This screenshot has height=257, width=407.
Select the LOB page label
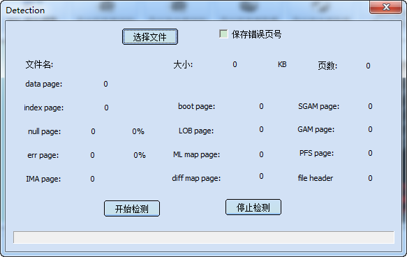point(196,131)
